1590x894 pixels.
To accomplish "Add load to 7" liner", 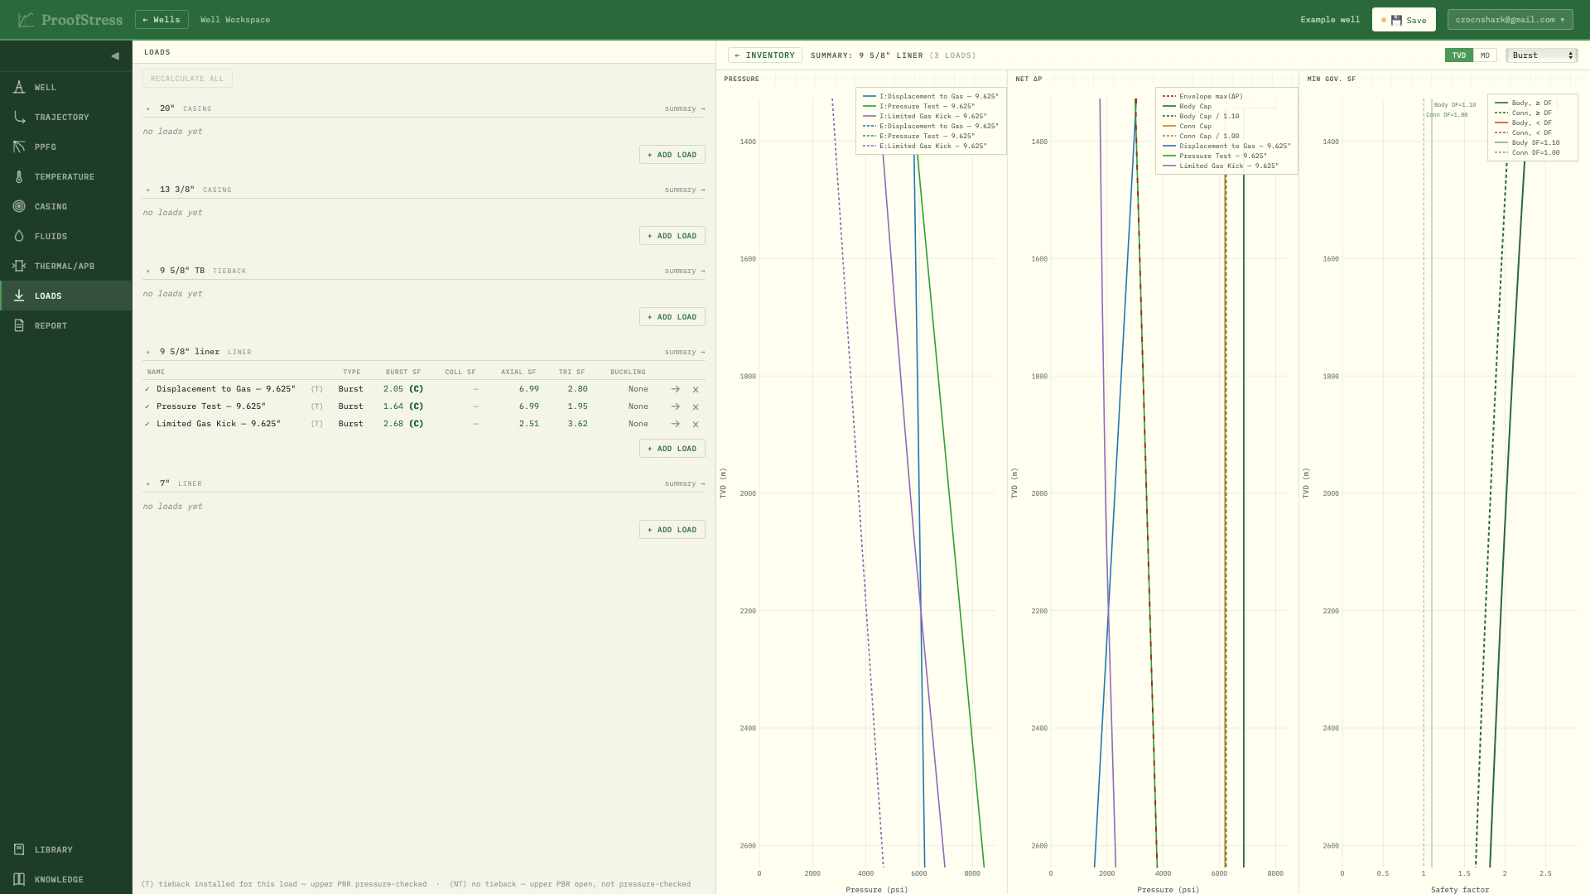I will [x=672, y=530].
